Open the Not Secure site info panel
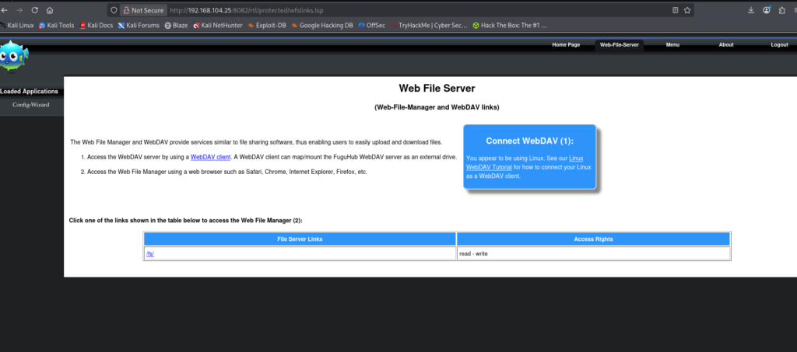Image resolution: width=797 pixels, height=352 pixels. click(x=143, y=10)
